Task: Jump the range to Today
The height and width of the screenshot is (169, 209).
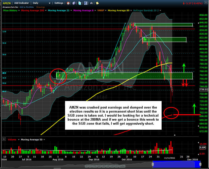Action: tap(122, 166)
